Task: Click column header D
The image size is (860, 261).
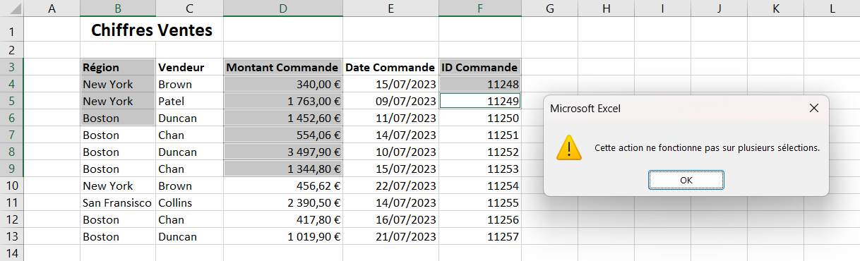Action: (283, 8)
